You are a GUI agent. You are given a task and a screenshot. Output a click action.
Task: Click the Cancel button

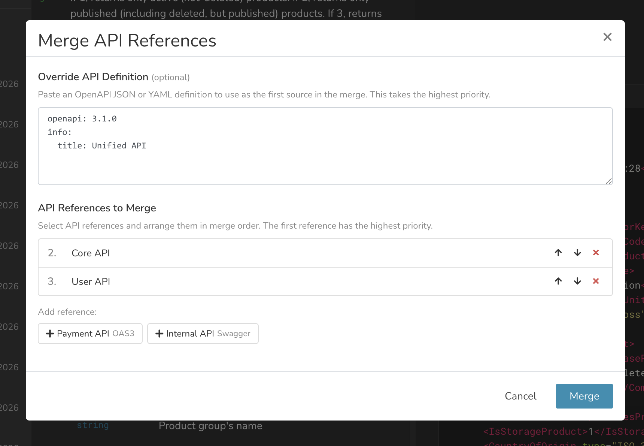[x=520, y=396]
